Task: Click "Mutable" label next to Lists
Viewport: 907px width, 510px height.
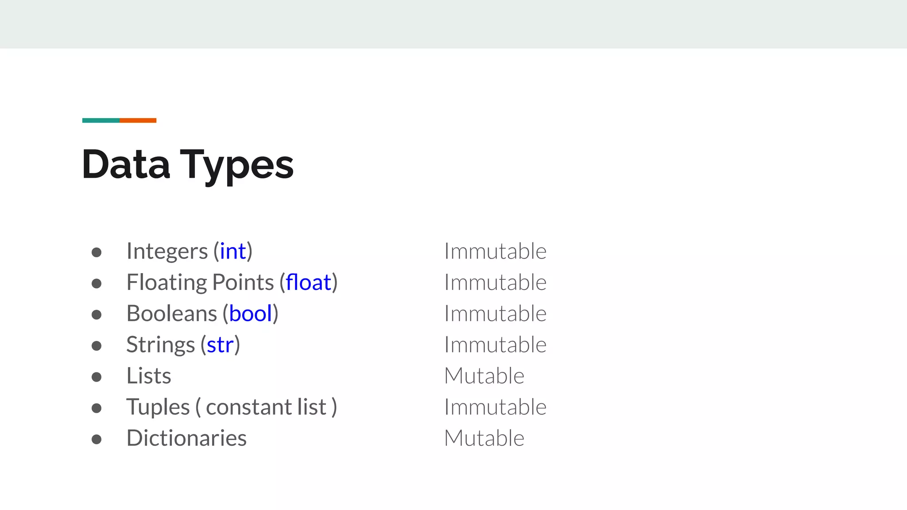Action: (x=484, y=376)
